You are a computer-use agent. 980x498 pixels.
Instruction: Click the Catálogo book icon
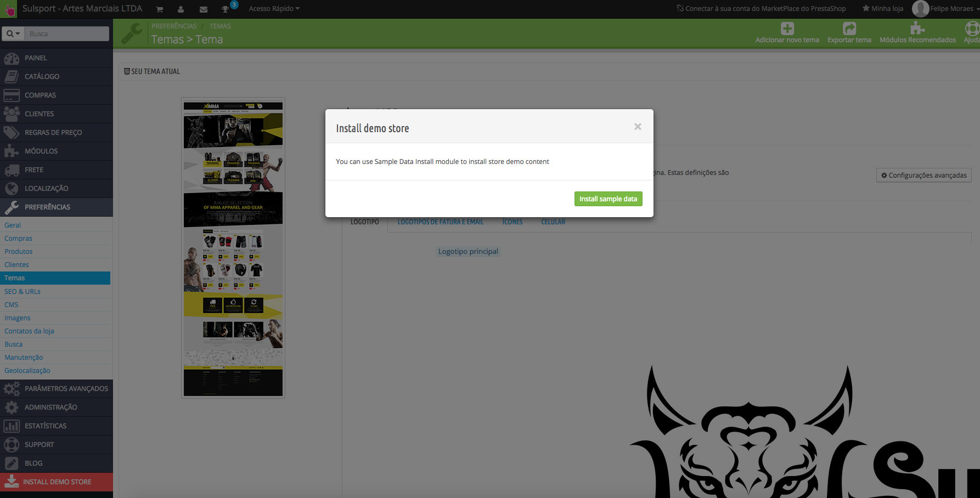pyautogui.click(x=12, y=76)
